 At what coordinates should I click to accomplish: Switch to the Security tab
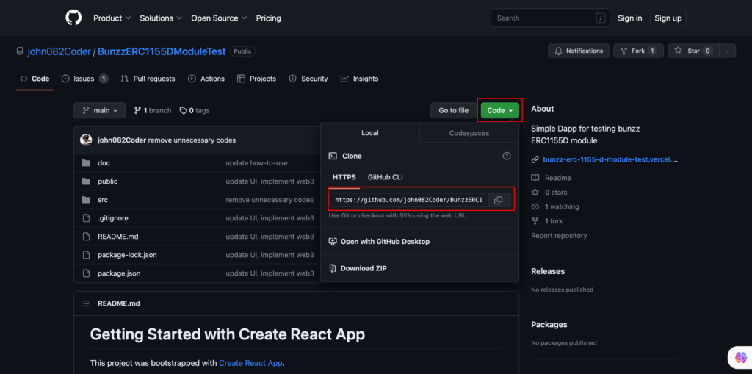coord(308,79)
